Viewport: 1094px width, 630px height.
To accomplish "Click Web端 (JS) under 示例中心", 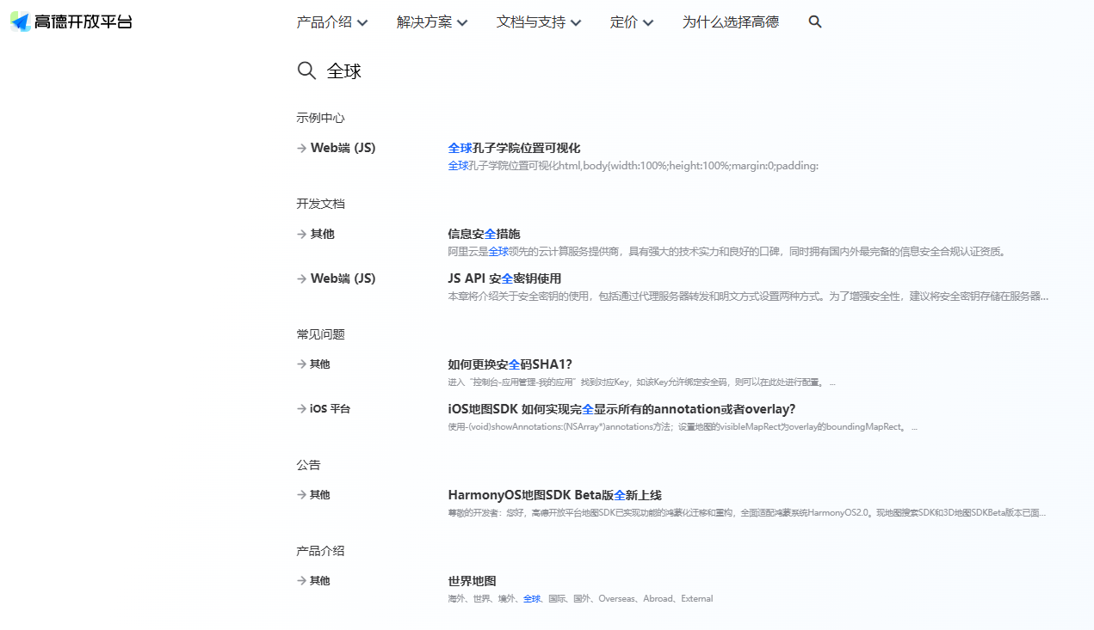I will pos(337,148).
